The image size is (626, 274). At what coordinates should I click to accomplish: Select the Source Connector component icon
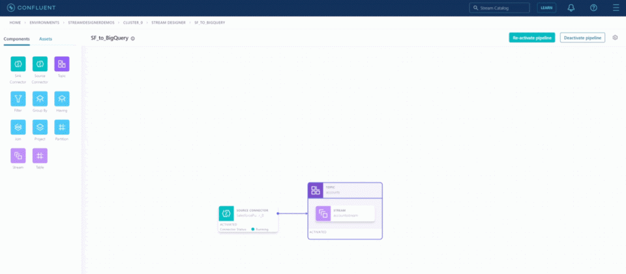[x=40, y=64]
